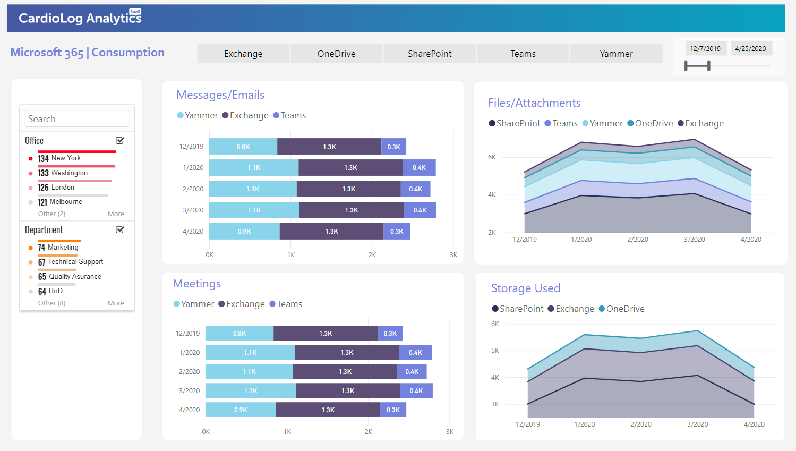
Task: Click the New York red bullet marker
Action: coord(30,158)
